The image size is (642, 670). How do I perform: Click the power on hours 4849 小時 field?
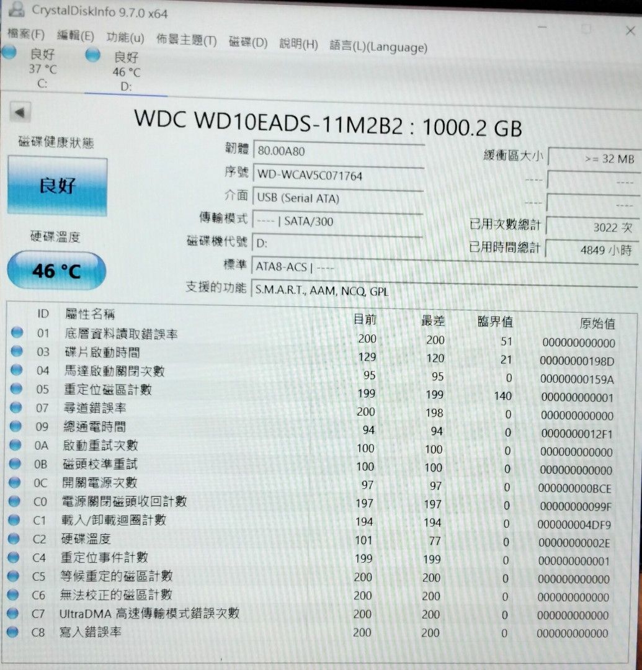[x=592, y=249]
